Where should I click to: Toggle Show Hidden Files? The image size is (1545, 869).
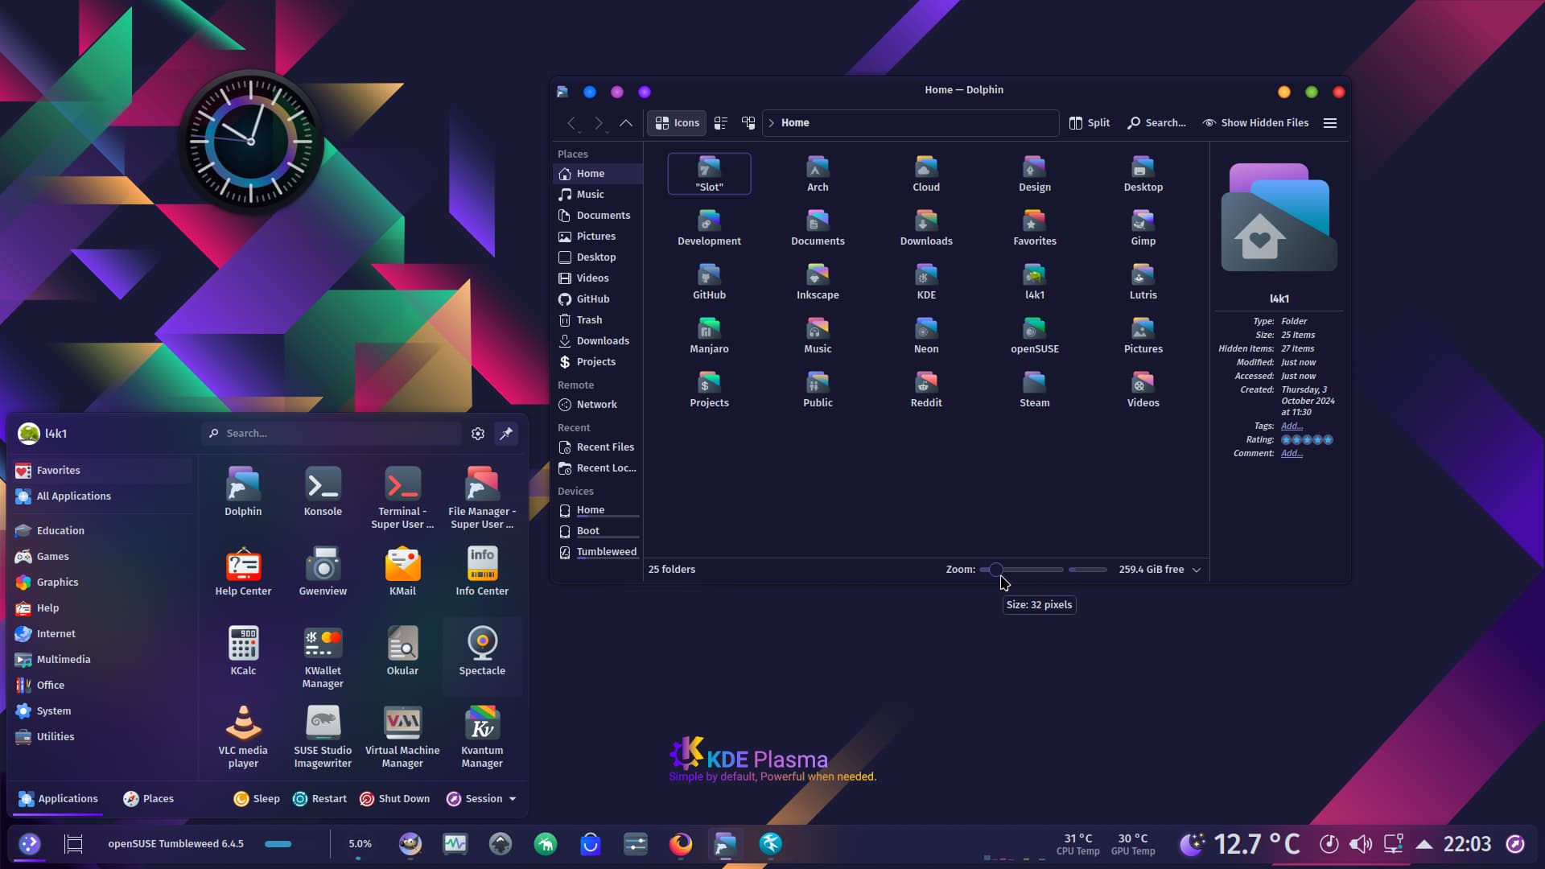pyautogui.click(x=1255, y=123)
